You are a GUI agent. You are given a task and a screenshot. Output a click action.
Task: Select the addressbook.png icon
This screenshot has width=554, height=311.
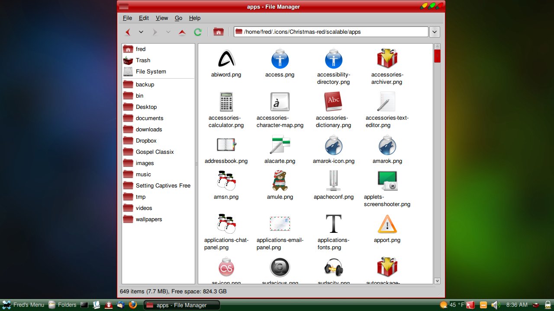[226, 145]
